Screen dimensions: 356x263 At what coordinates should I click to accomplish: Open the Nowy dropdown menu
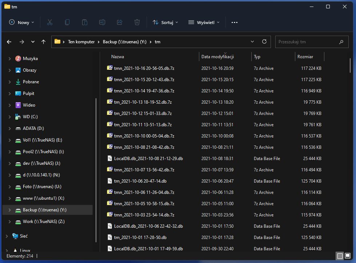21,22
